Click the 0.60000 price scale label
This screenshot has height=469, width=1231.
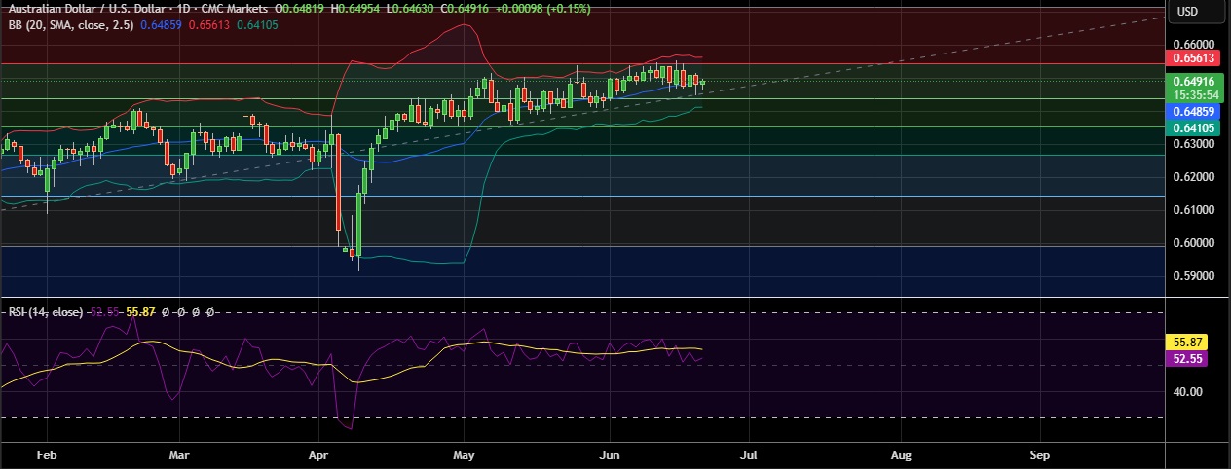(x=1193, y=243)
